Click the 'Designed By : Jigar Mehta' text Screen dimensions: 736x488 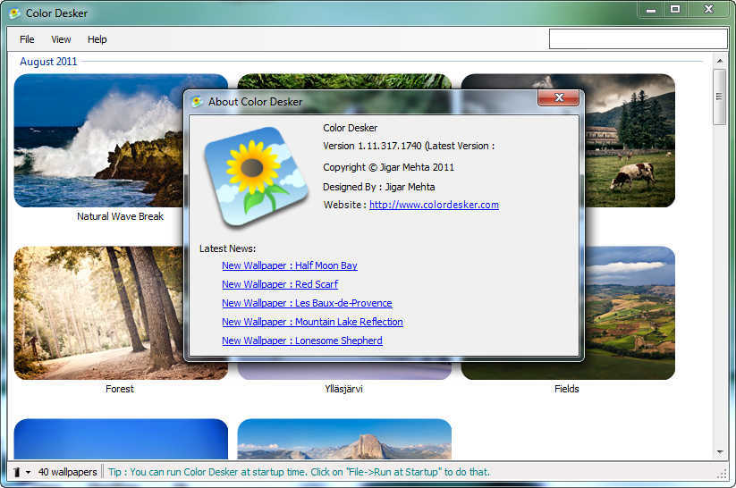coord(379,187)
